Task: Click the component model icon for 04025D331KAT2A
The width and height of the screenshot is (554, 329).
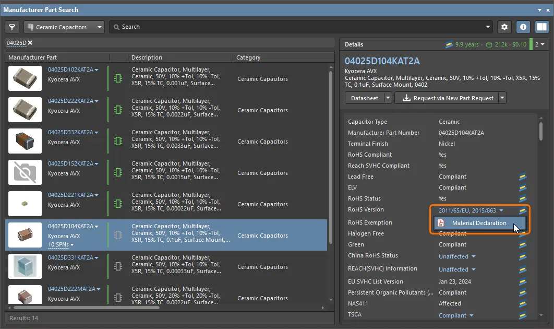Action: point(118,267)
